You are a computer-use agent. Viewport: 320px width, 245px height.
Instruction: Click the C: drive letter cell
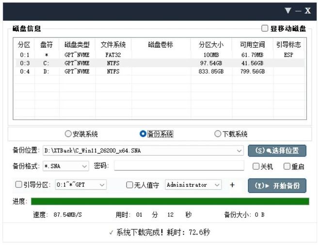coord(47,63)
